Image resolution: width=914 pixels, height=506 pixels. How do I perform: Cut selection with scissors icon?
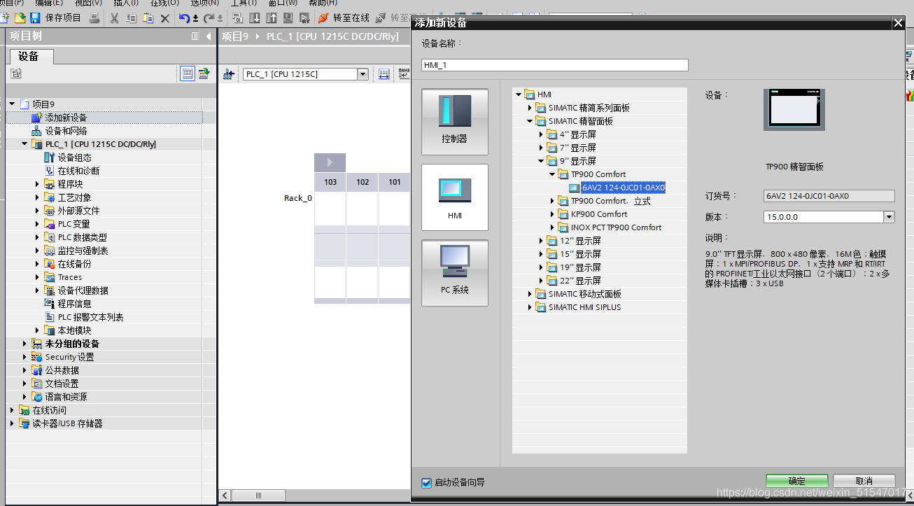(114, 17)
